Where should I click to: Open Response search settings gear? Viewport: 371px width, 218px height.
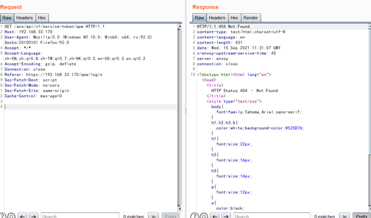pos(204,216)
